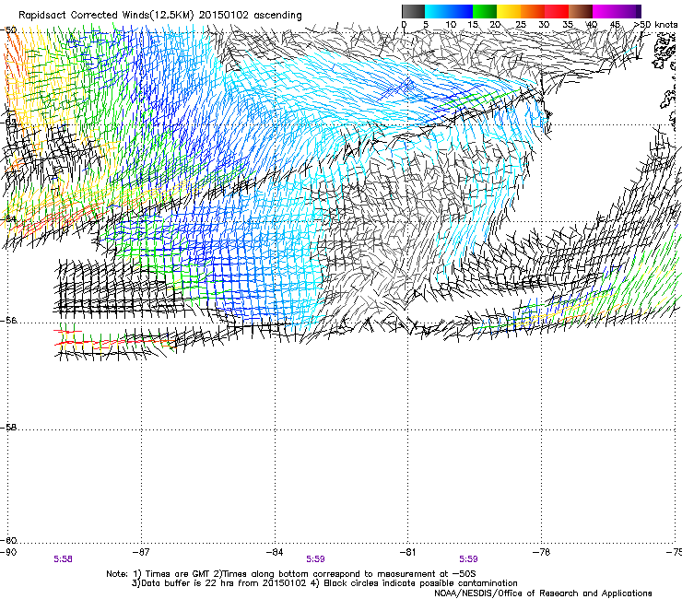The image size is (682, 599).
Task: Click the '10' label under the color legend
Action: pyautogui.click(x=451, y=24)
